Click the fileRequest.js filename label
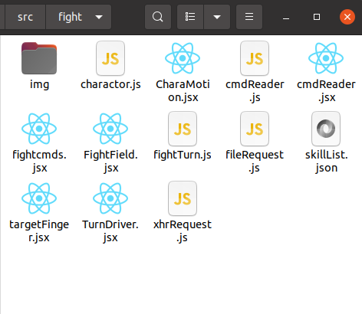The height and width of the screenshot is (314, 362). pyautogui.click(x=255, y=162)
